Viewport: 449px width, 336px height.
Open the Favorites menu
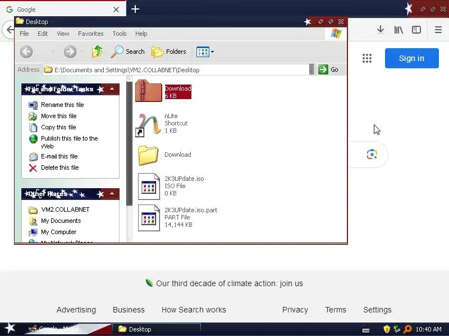(x=91, y=34)
